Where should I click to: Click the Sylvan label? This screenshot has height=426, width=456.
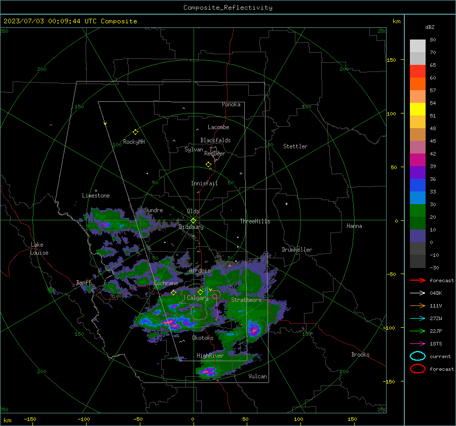(194, 149)
